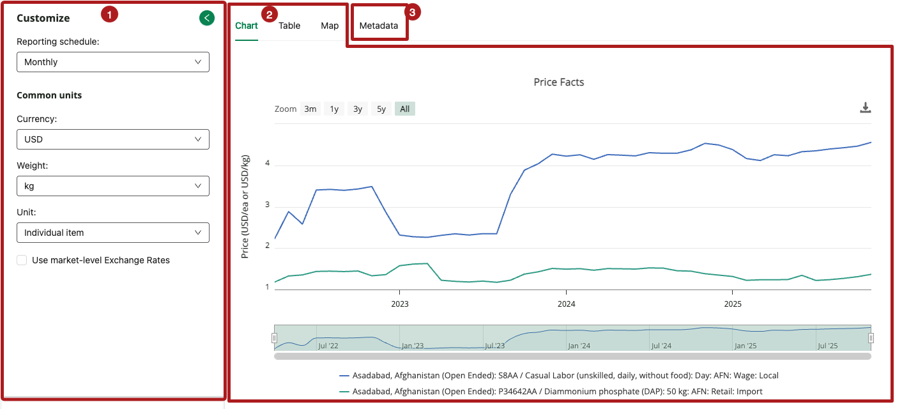The image size is (902, 409).
Task: Click the left range navigator handle
Action: (x=274, y=338)
